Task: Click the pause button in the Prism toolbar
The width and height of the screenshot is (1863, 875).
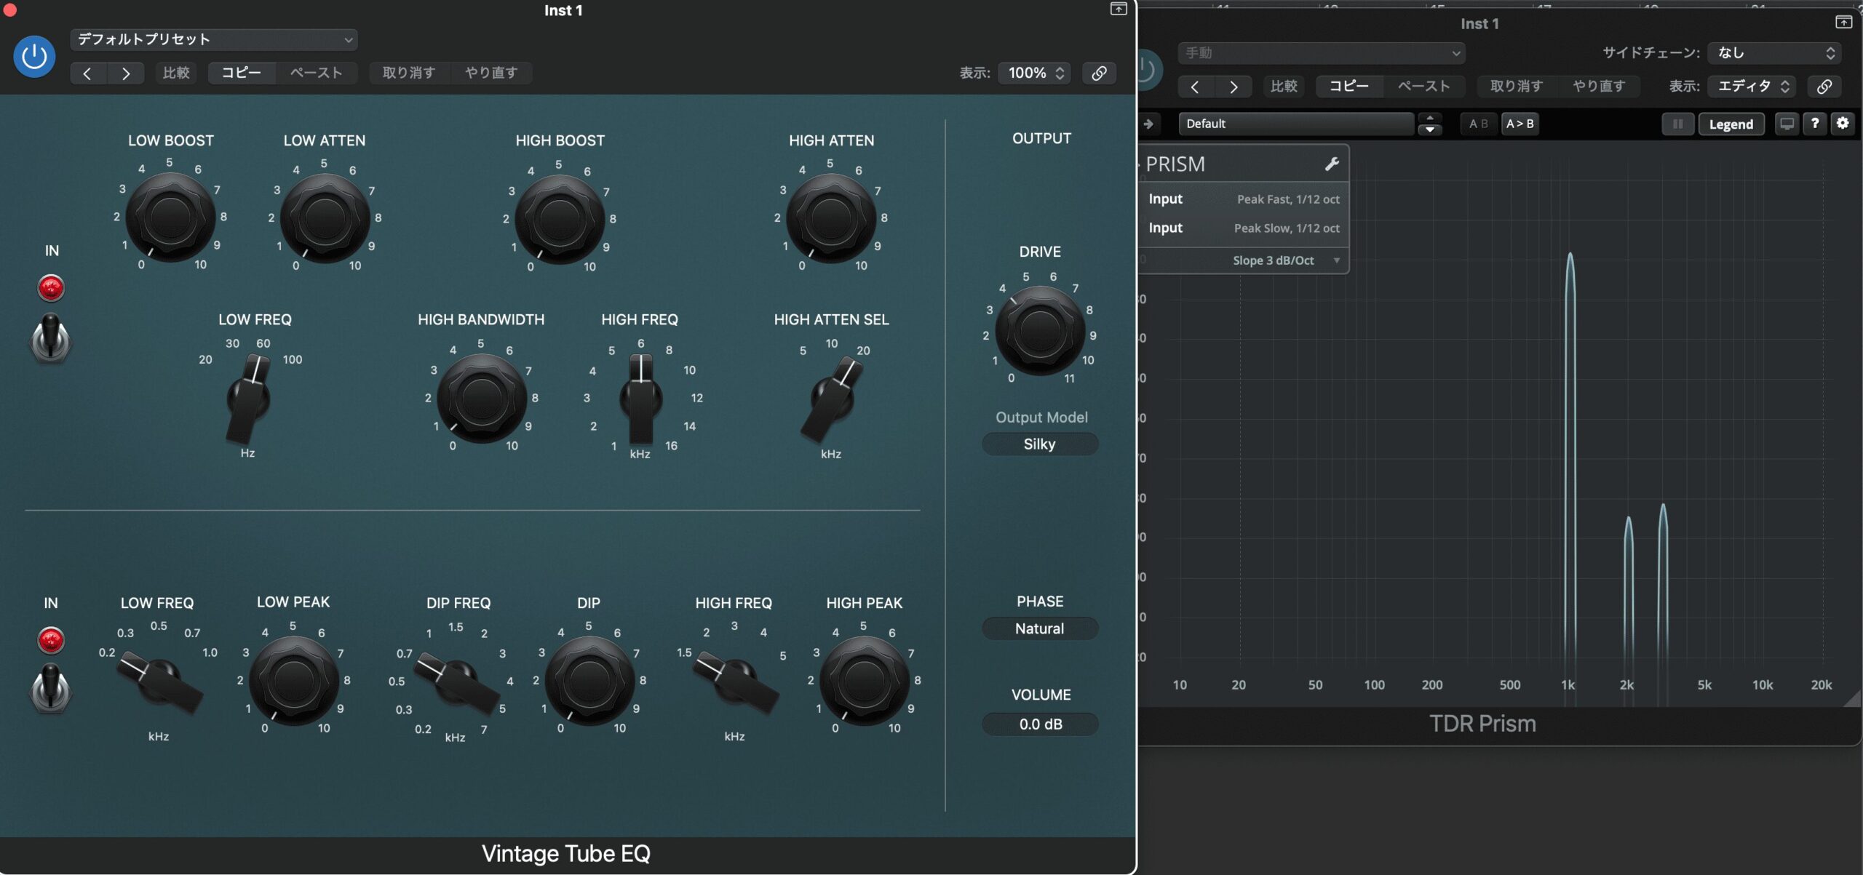Action: pos(1677,124)
